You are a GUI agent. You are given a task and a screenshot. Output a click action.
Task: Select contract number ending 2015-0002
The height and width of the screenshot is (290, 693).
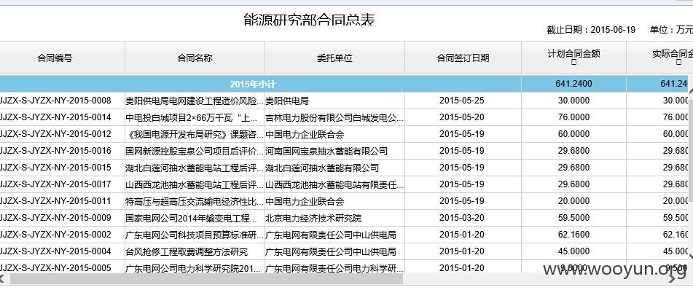pyautogui.click(x=55, y=235)
